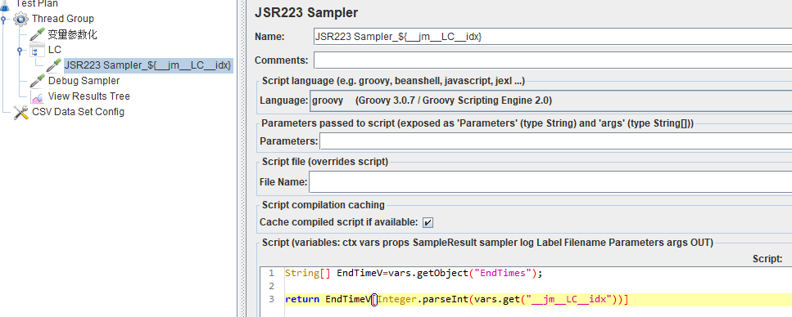Select the 变量参数化 tree row

(72, 35)
